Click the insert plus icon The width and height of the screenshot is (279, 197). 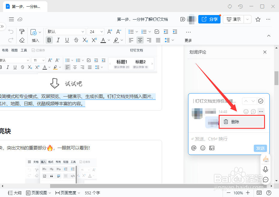click(x=34, y=32)
